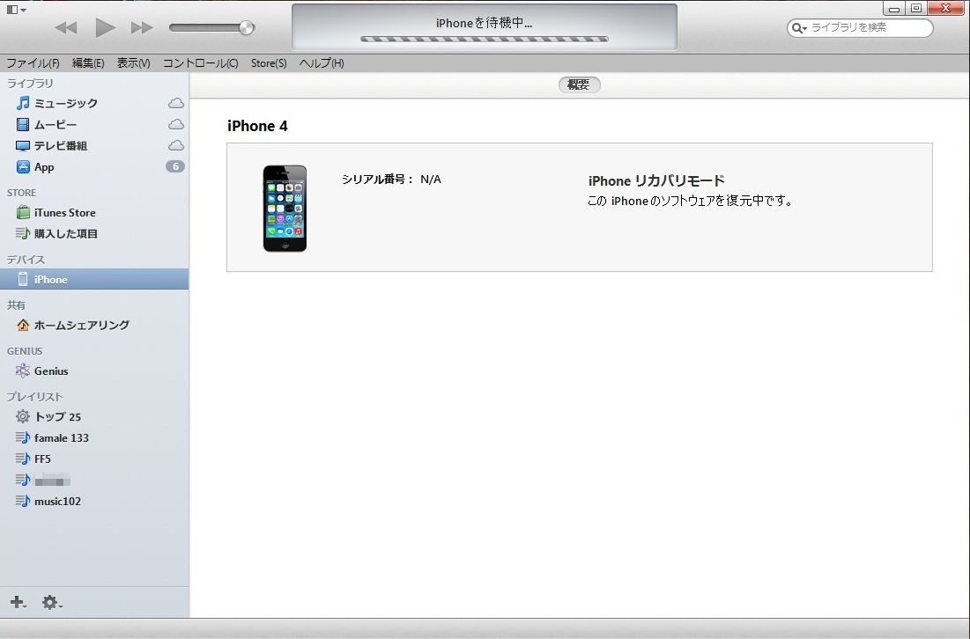Image resolution: width=970 pixels, height=639 pixels.
Task: Click the purchased items playlist icon
Action: [23, 233]
